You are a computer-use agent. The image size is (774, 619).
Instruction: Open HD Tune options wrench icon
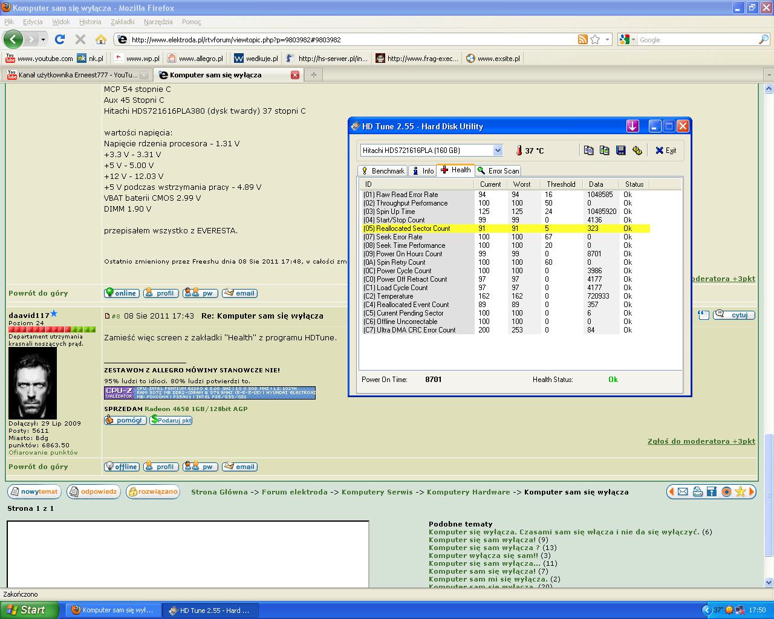(637, 151)
